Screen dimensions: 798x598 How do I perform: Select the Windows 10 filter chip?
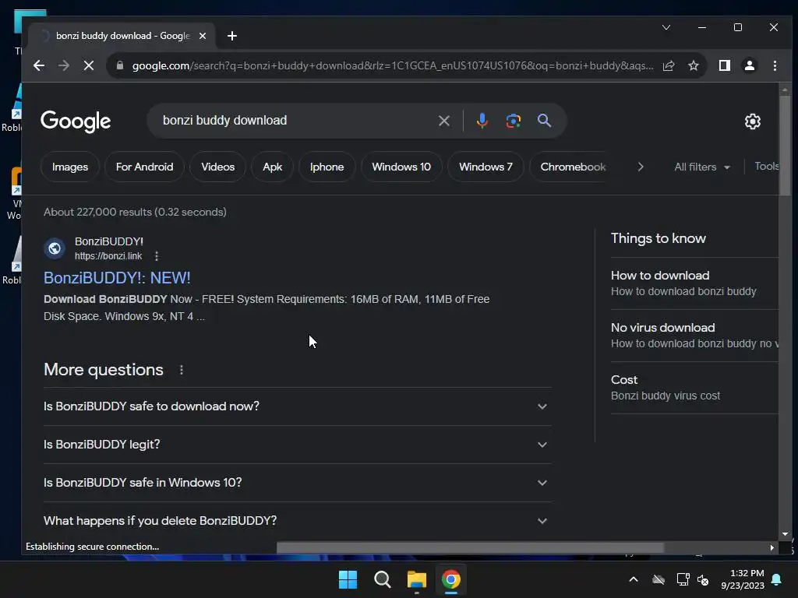pos(401,167)
